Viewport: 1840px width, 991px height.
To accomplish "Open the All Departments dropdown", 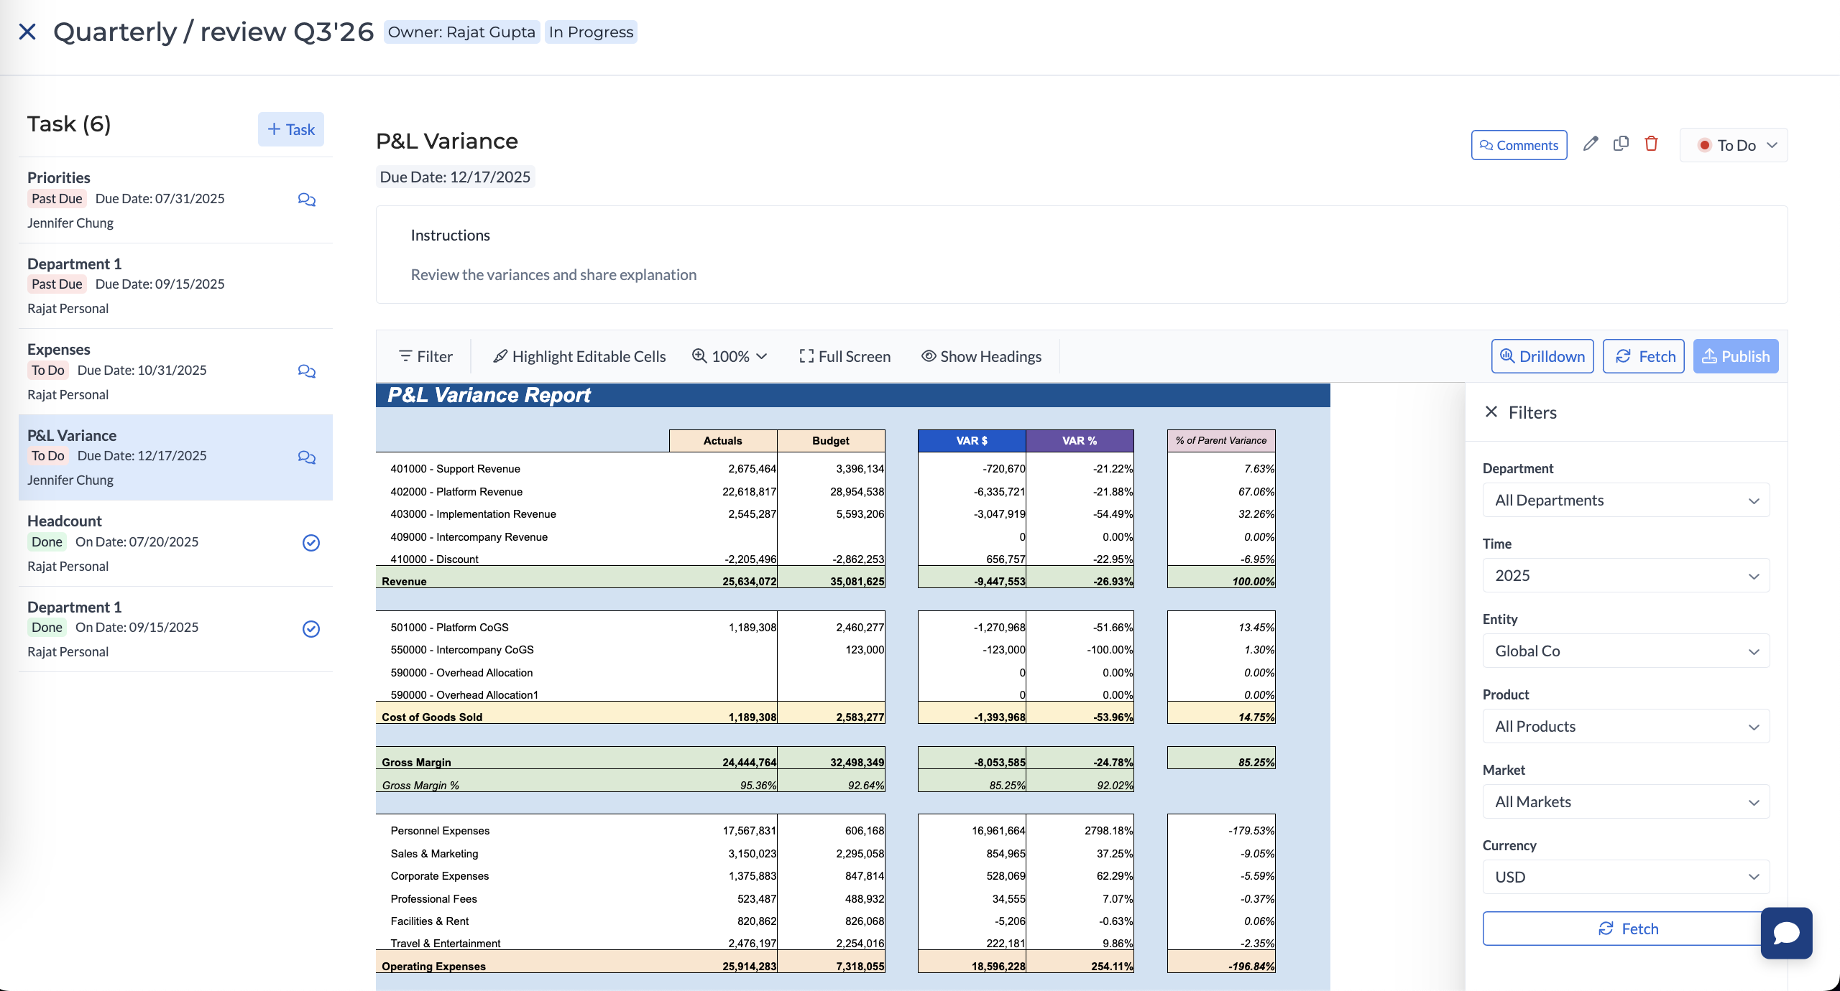I will 1626,501.
